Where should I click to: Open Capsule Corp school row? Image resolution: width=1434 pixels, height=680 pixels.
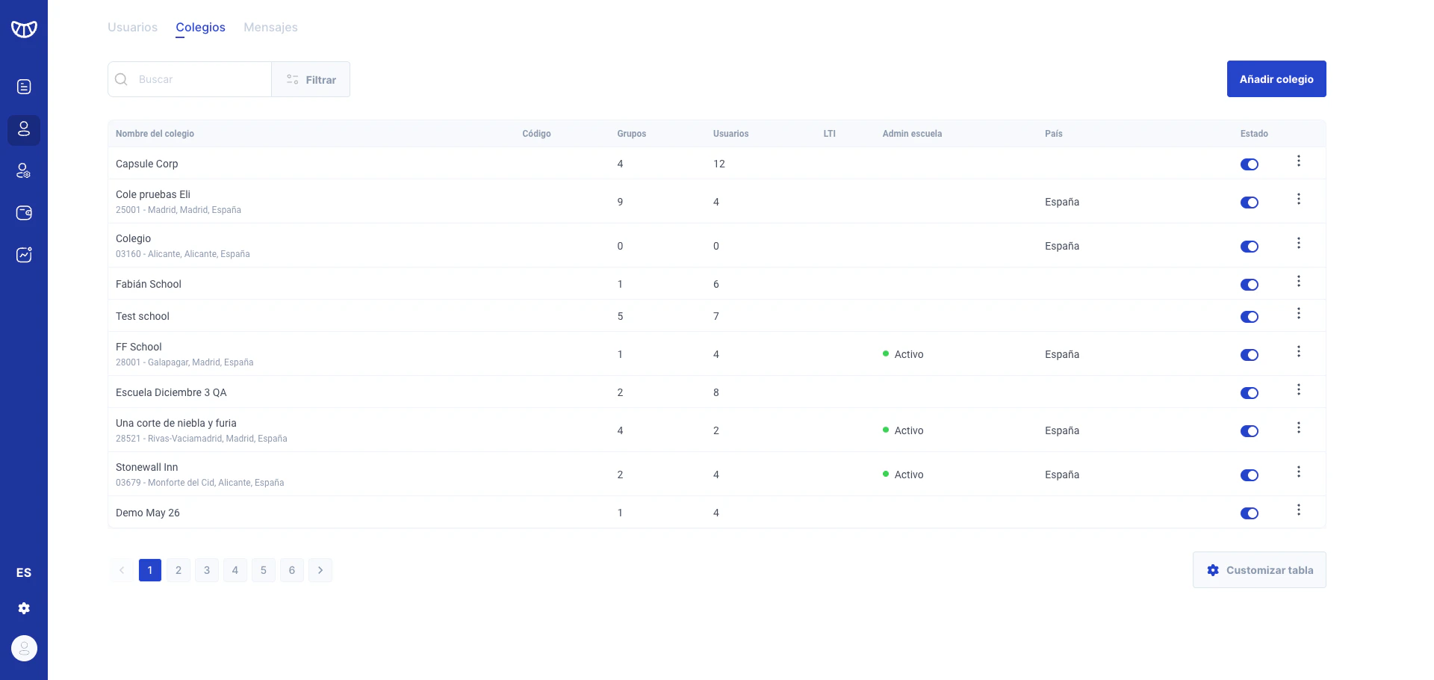pos(717,164)
